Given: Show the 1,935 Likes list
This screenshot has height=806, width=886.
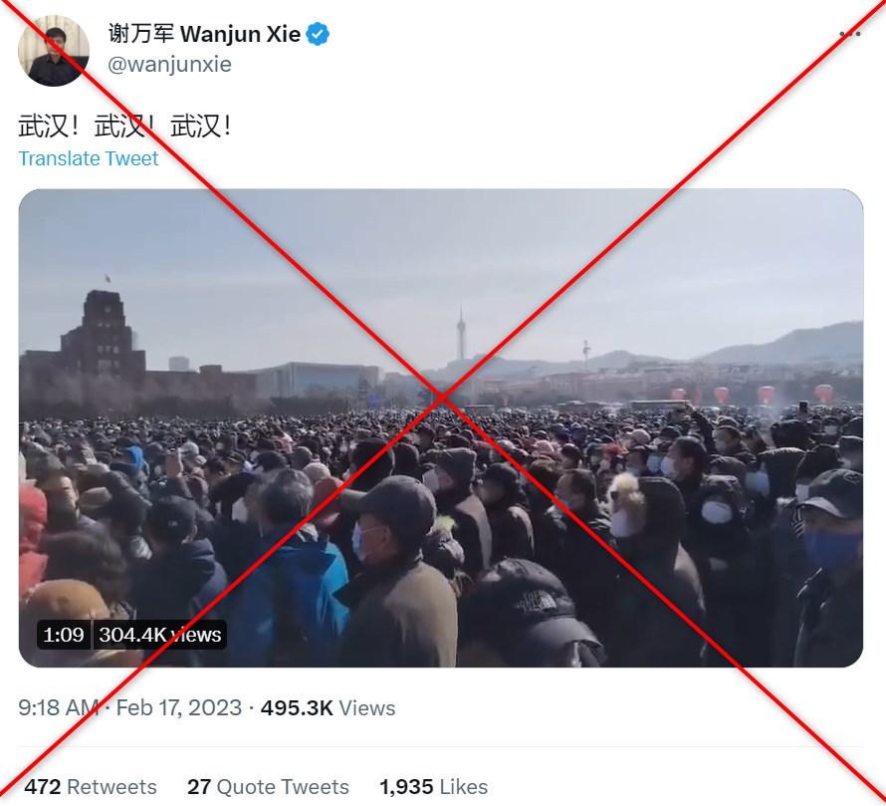Looking at the screenshot, I should pyautogui.click(x=433, y=787).
